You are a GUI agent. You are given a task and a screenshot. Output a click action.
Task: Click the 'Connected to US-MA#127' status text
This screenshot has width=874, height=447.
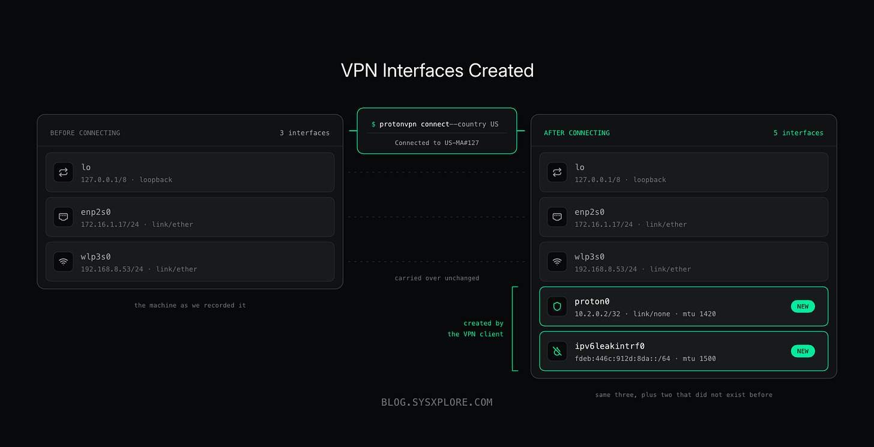coord(437,143)
